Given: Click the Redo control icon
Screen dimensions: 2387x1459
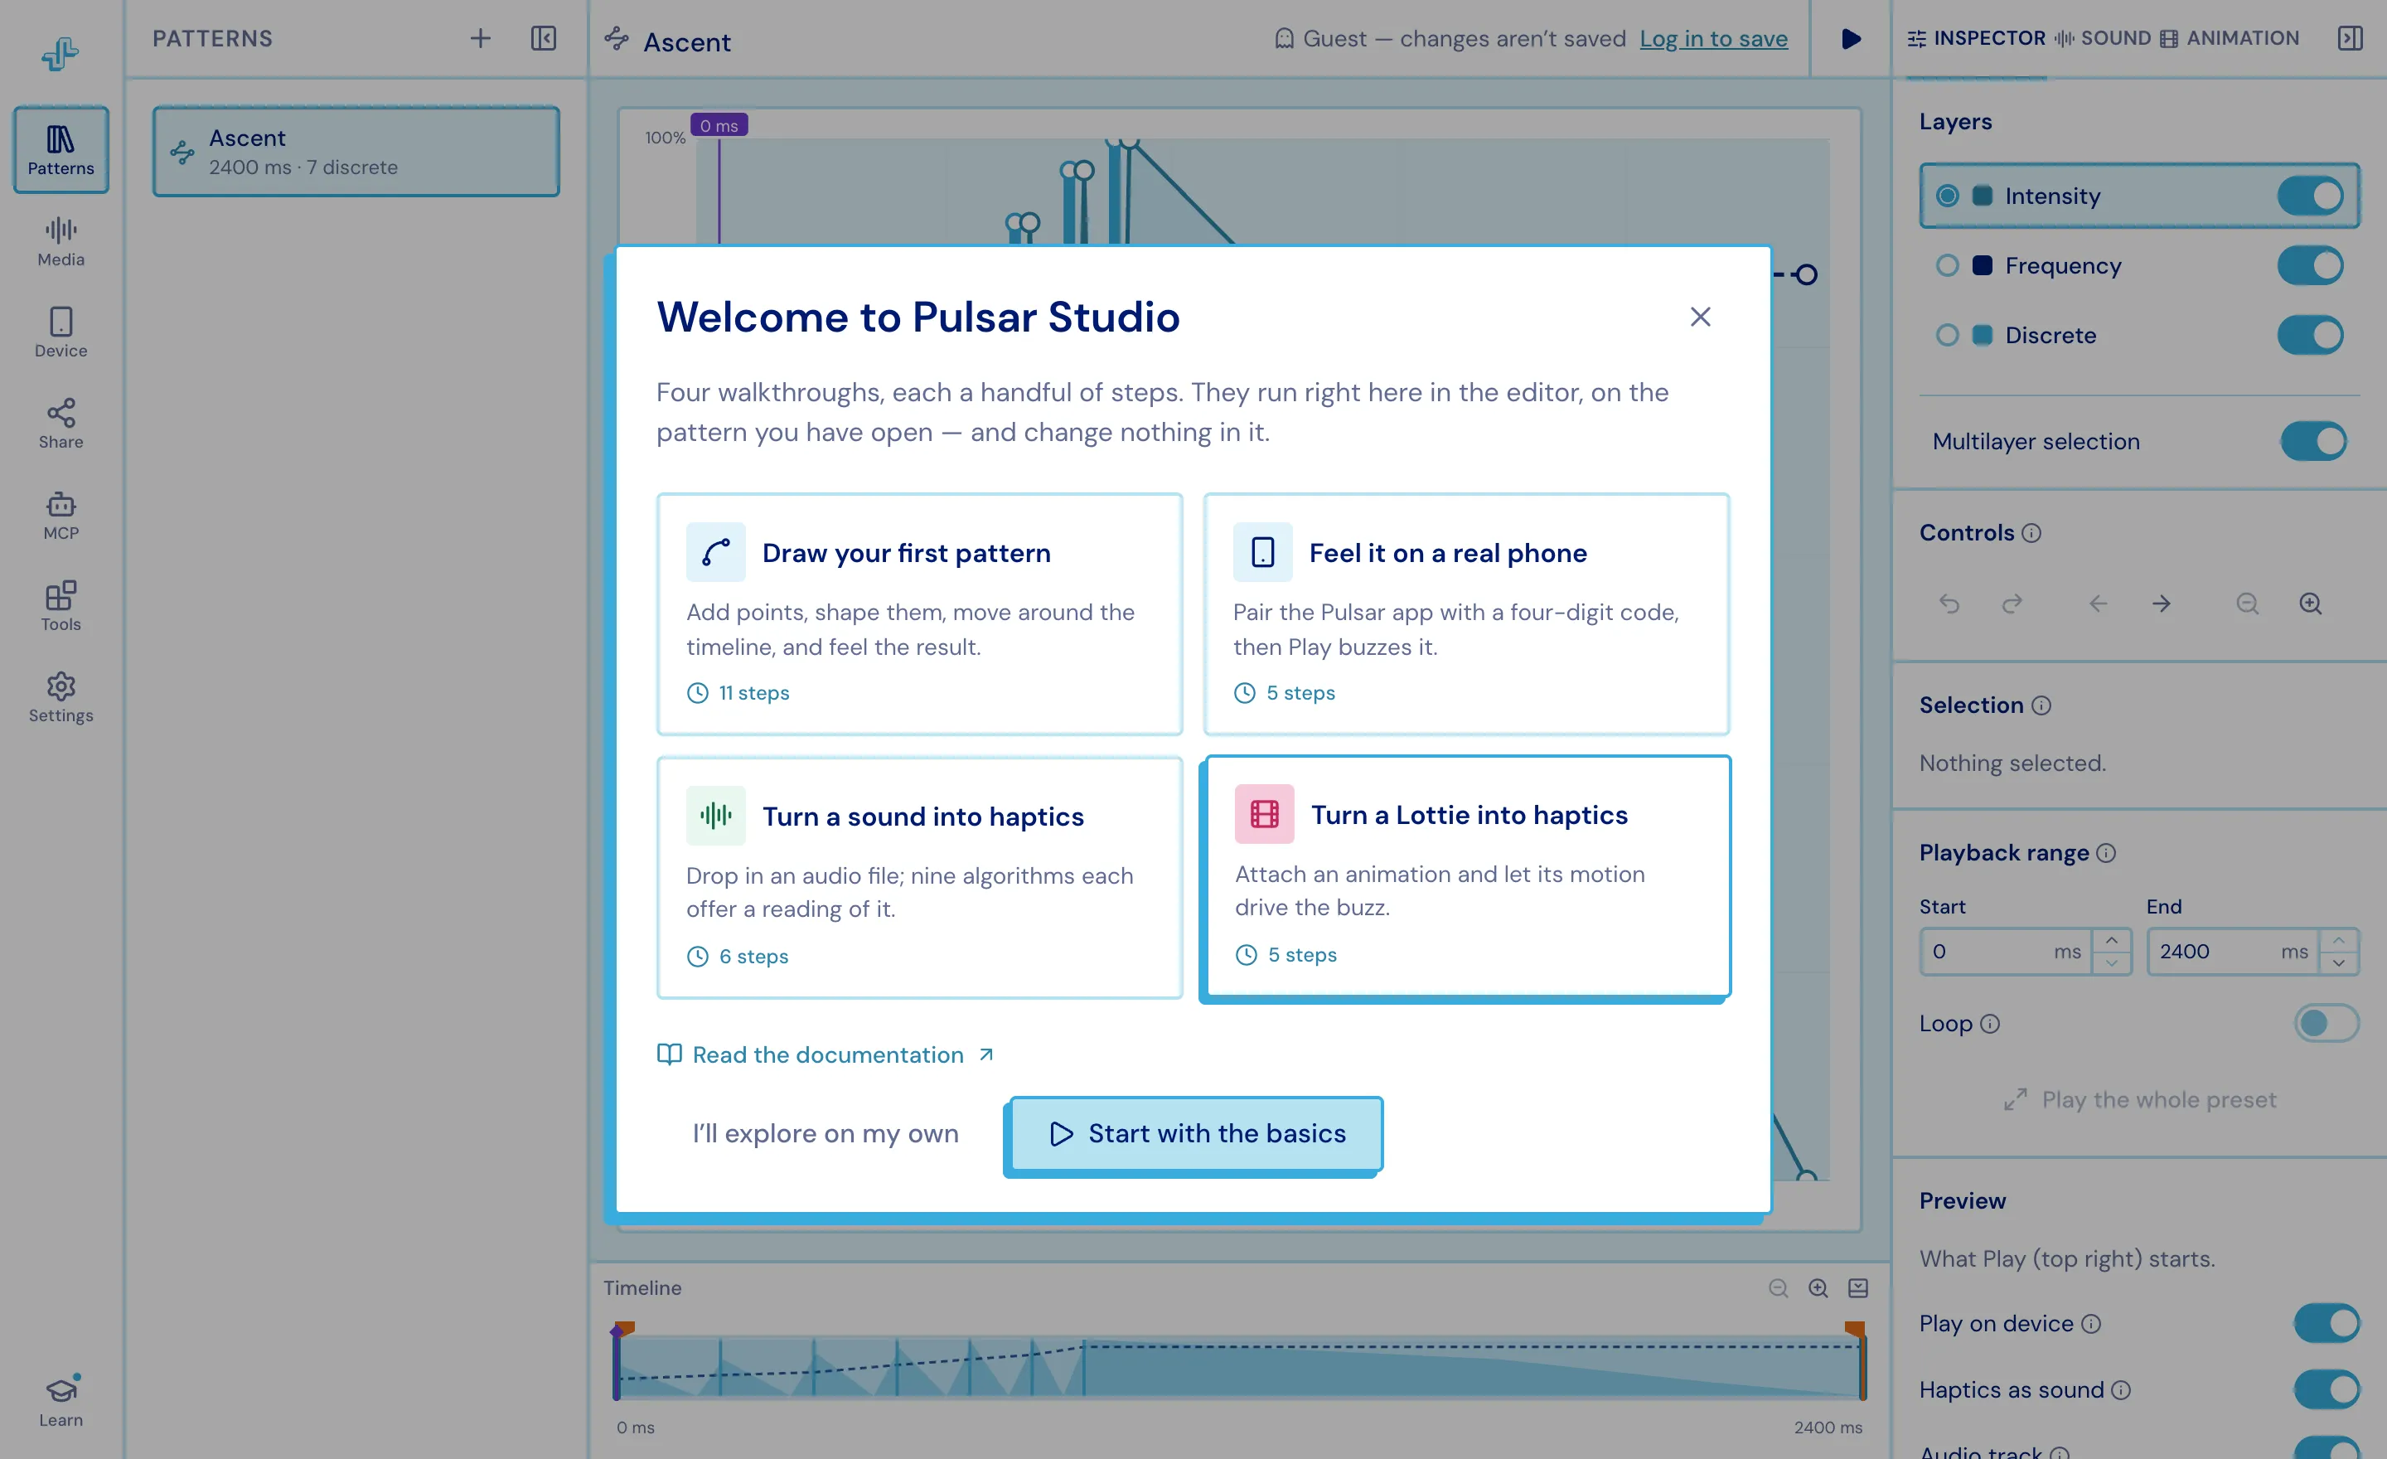Looking at the screenshot, I should click(x=2012, y=603).
